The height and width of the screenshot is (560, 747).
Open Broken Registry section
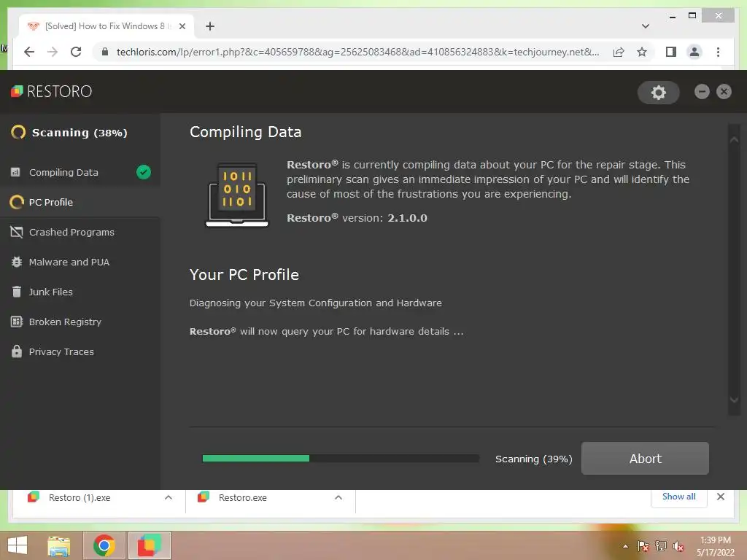coord(80,322)
